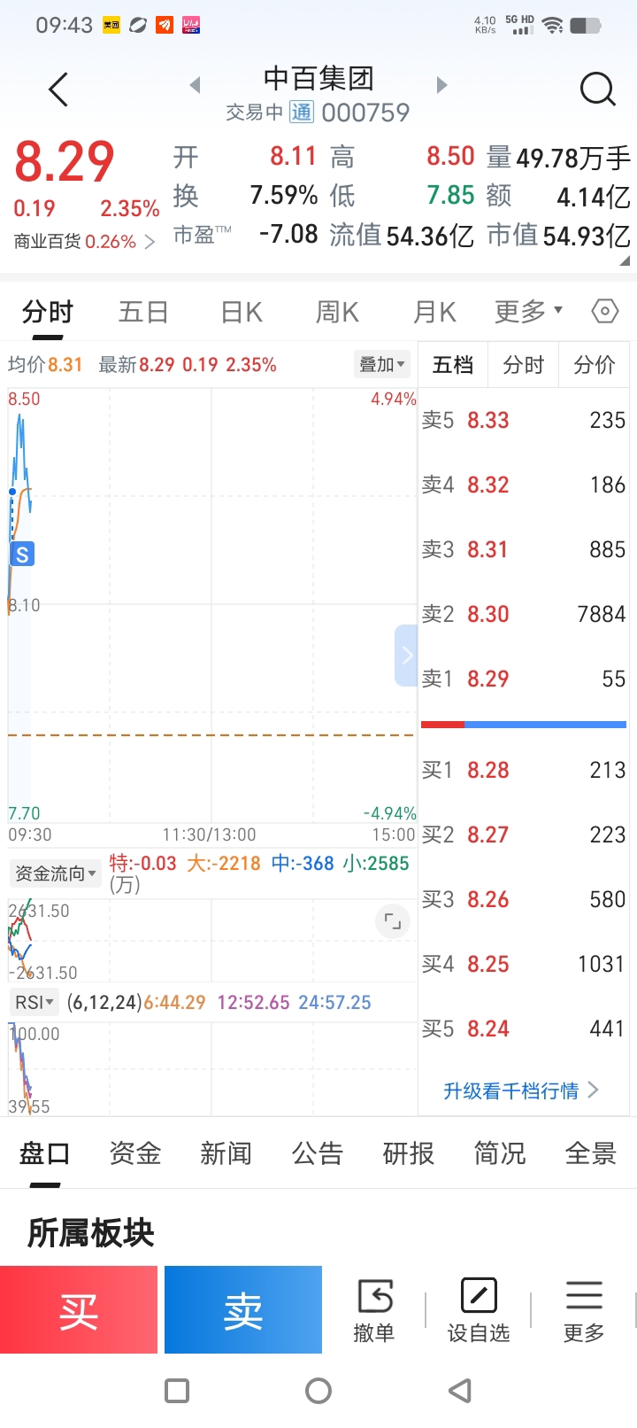The image size is (637, 1428).
Task: Go to previous stock with left triangle
Action: coord(196,85)
